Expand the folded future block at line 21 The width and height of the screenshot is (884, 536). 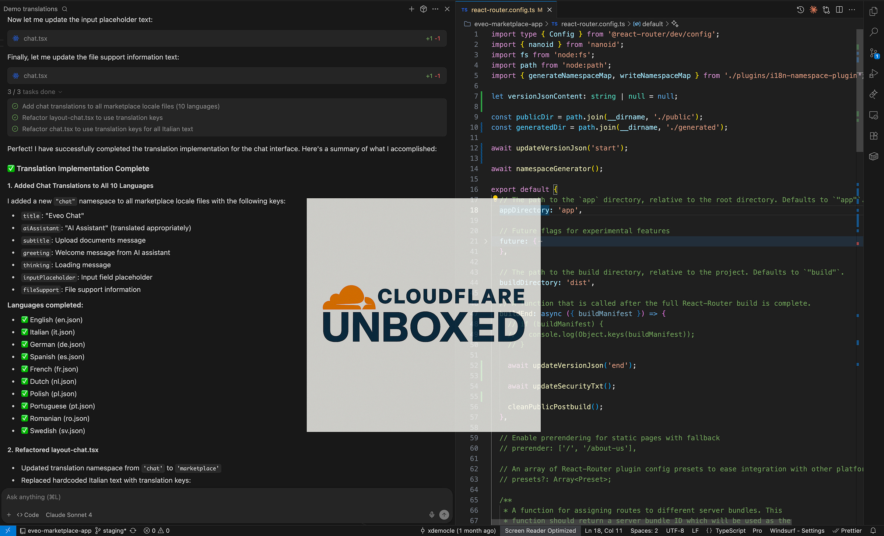[486, 241]
